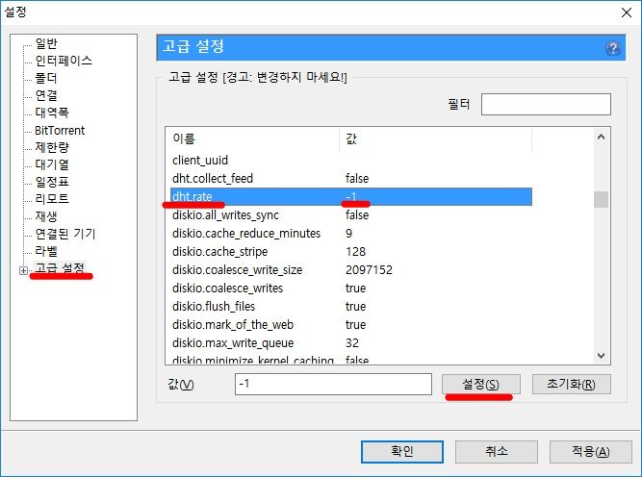The height and width of the screenshot is (477, 642).
Task: Open the 제한량 settings page
Action: 52,147
